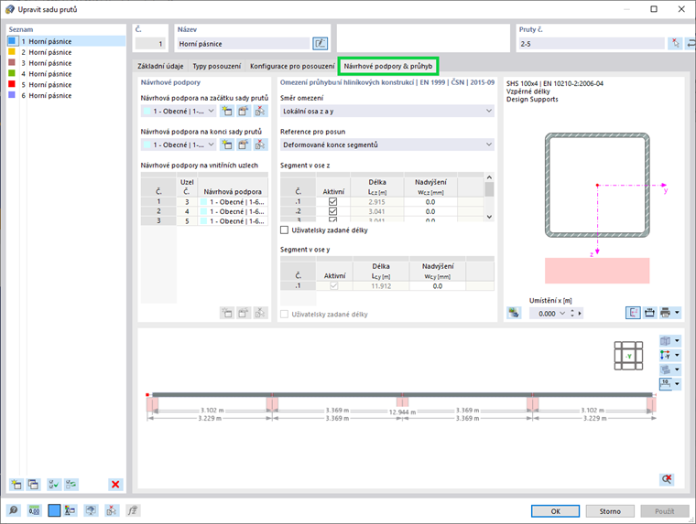Select list item 3 Horní pásnice

click(67, 63)
